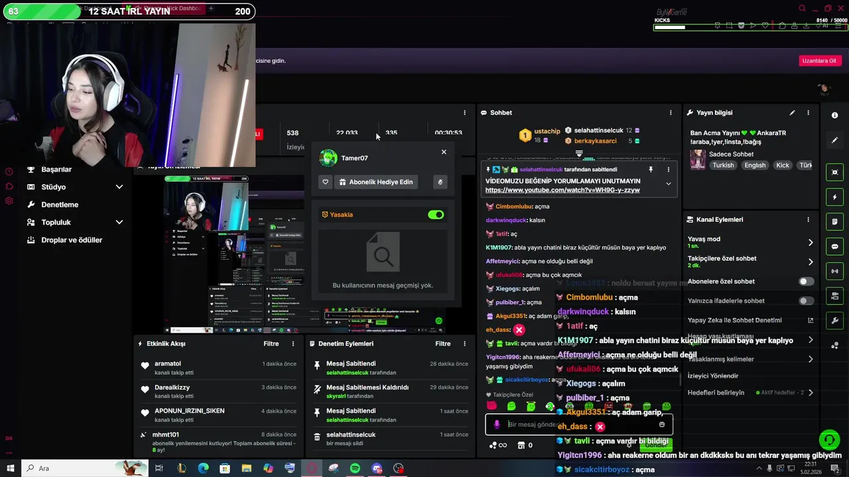Image resolution: width=849 pixels, height=477 pixels.
Task: Open Denetim Eylemleri Filtre dropdown
Action: (443, 344)
